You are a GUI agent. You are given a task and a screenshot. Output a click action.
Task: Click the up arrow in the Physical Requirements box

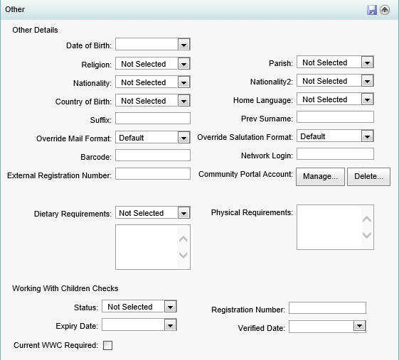[x=367, y=219]
